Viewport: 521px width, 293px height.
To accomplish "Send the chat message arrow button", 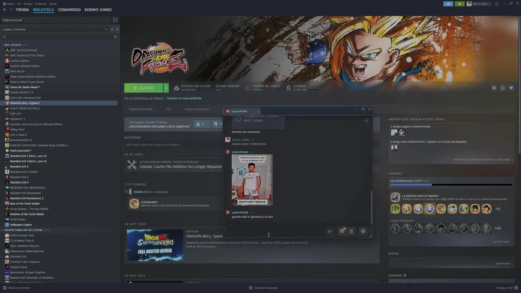I will [330, 231].
